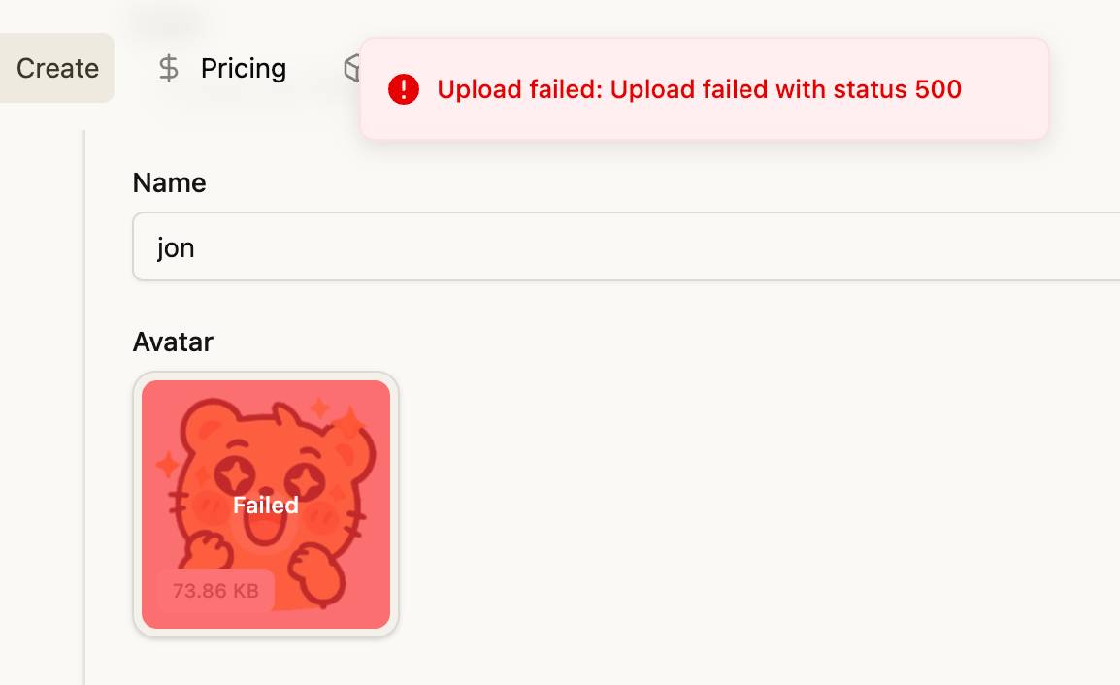Screen dimensions: 1120x685
Task: Click the cube icon partly hidden by toast
Action: (351, 68)
